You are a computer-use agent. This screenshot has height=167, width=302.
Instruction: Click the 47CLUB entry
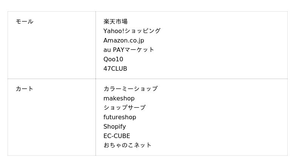pos(115,69)
